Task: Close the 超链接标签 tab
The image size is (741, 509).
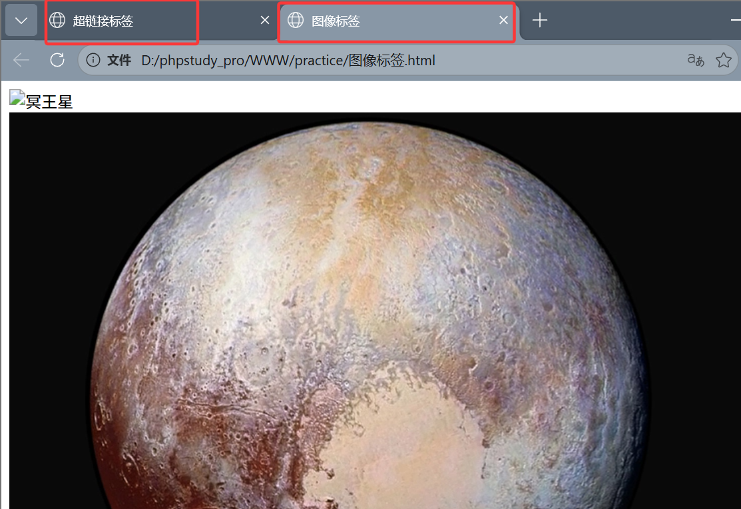Action: click(x=265, y=21)
